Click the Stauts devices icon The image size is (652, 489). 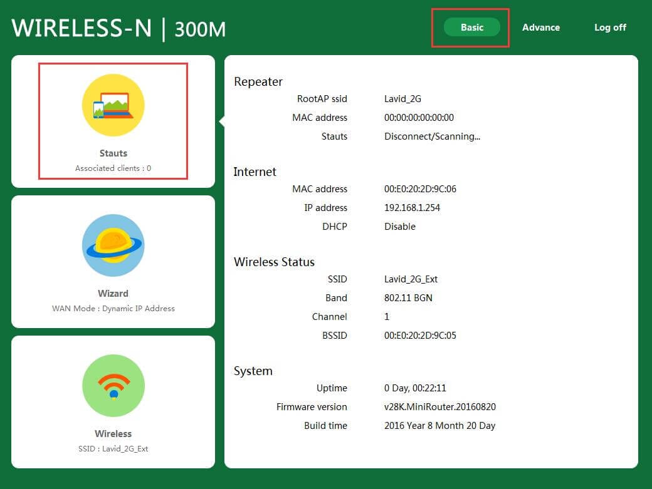pyautogui.click(x=113, y=105)
